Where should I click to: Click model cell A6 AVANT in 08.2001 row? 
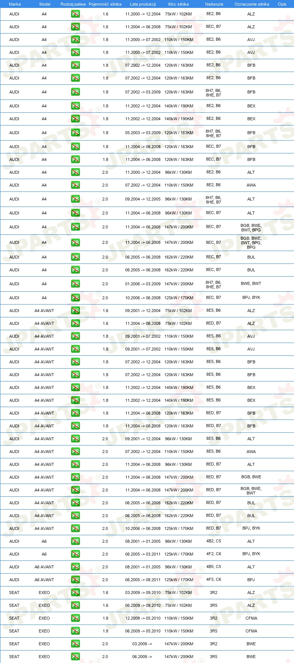(x=44, y=567)
